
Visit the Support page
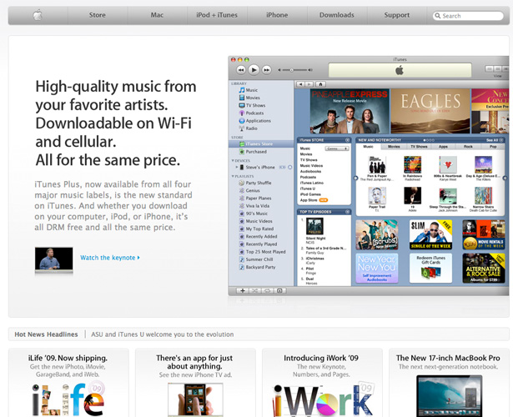coord(396,15)
